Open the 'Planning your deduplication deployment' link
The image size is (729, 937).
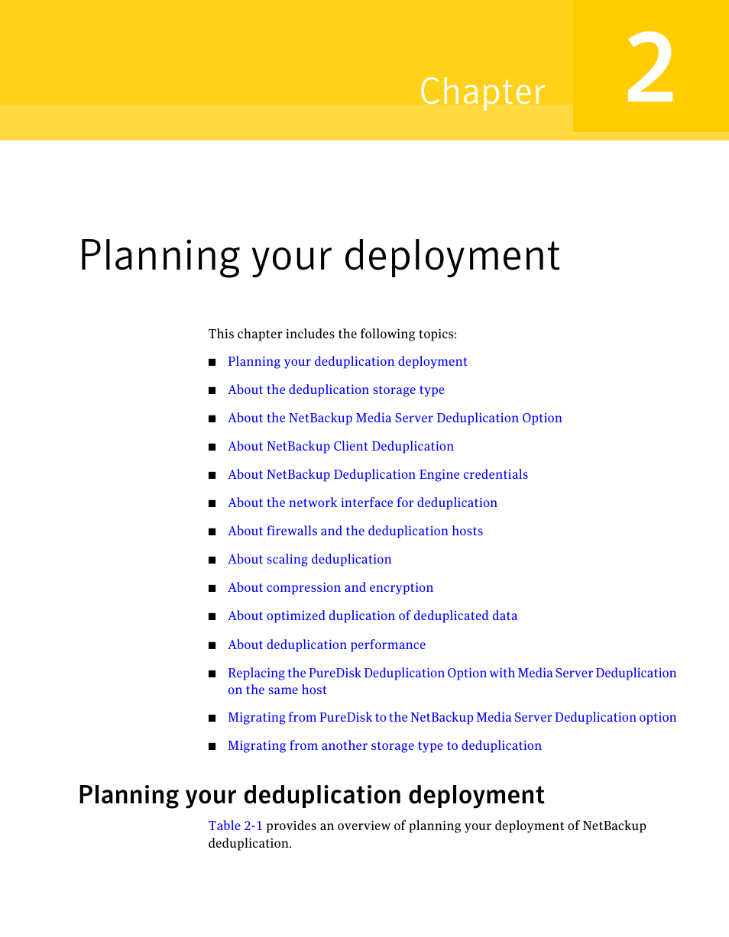(x=347, y=362)
